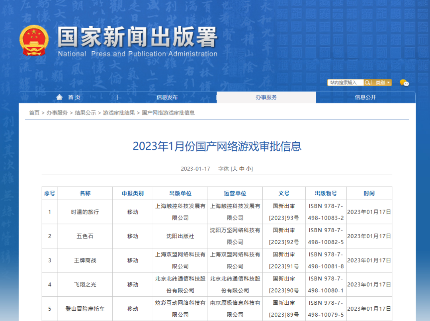Image resolution: width=430 pixels, height=321 pixels.
Task: Set font size to 小
Action: tap(248, 169)
